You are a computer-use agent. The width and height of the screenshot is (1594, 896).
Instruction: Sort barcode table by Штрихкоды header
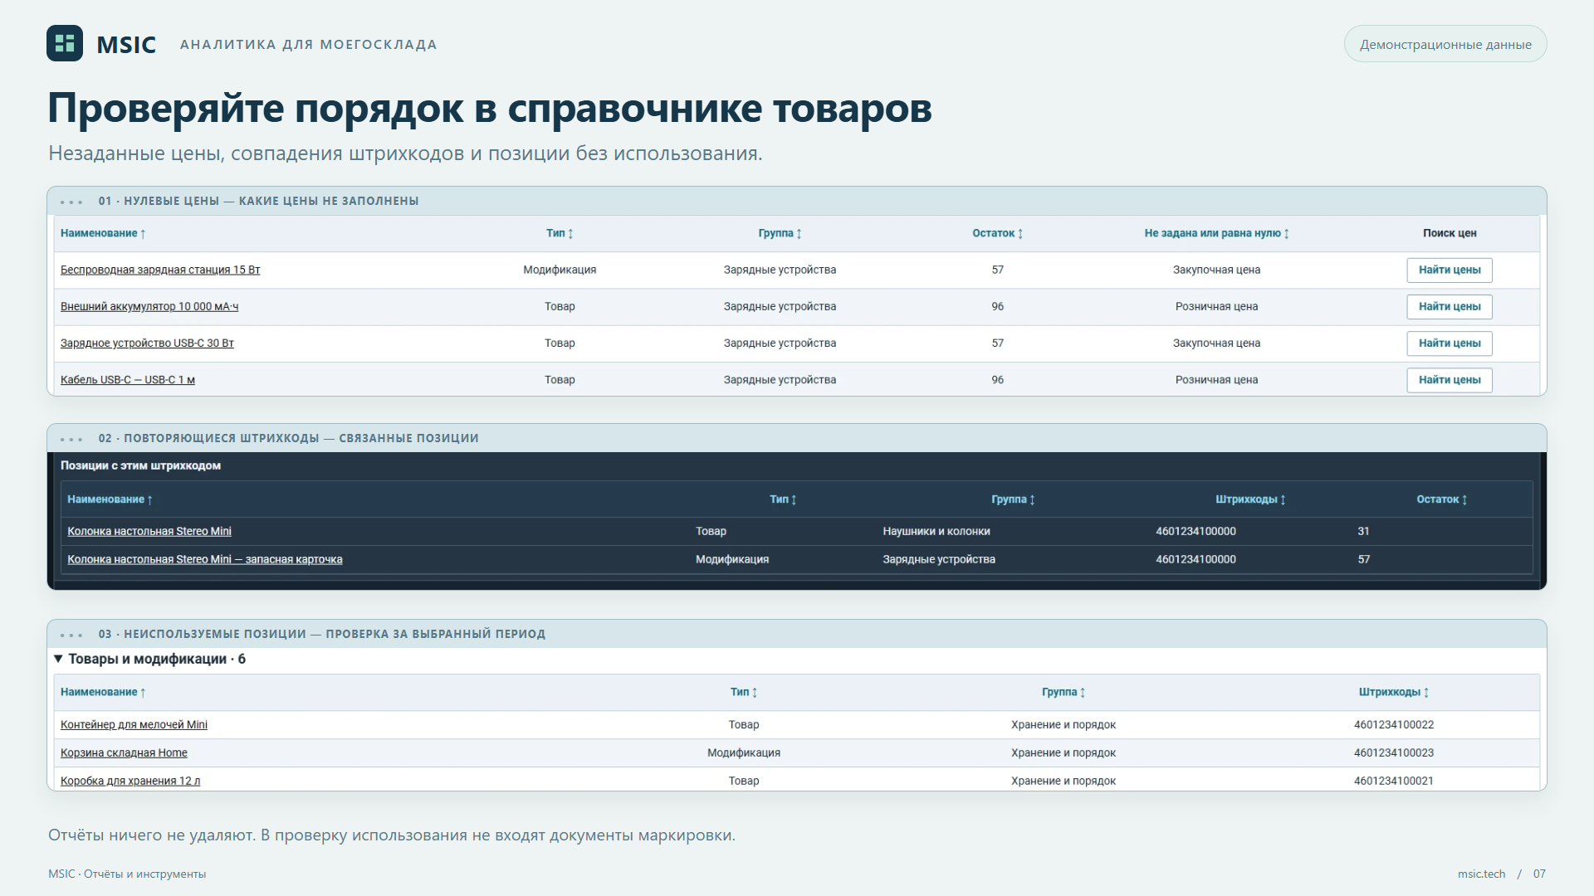coord(1250,499)
